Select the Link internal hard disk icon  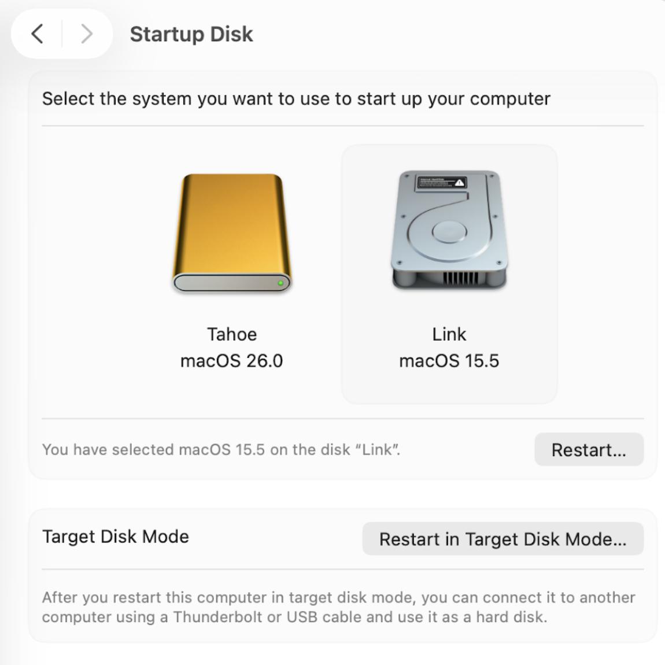(449, 230)
